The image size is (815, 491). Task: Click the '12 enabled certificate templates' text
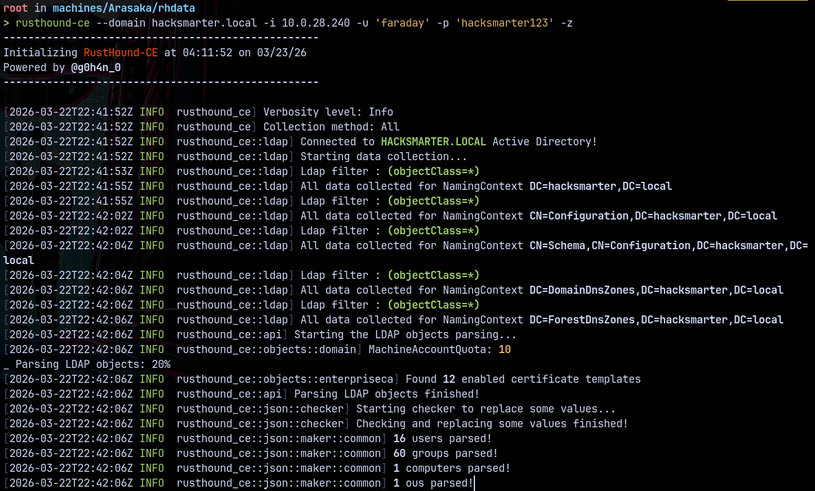pyautogui.click(x=542, y=379)
